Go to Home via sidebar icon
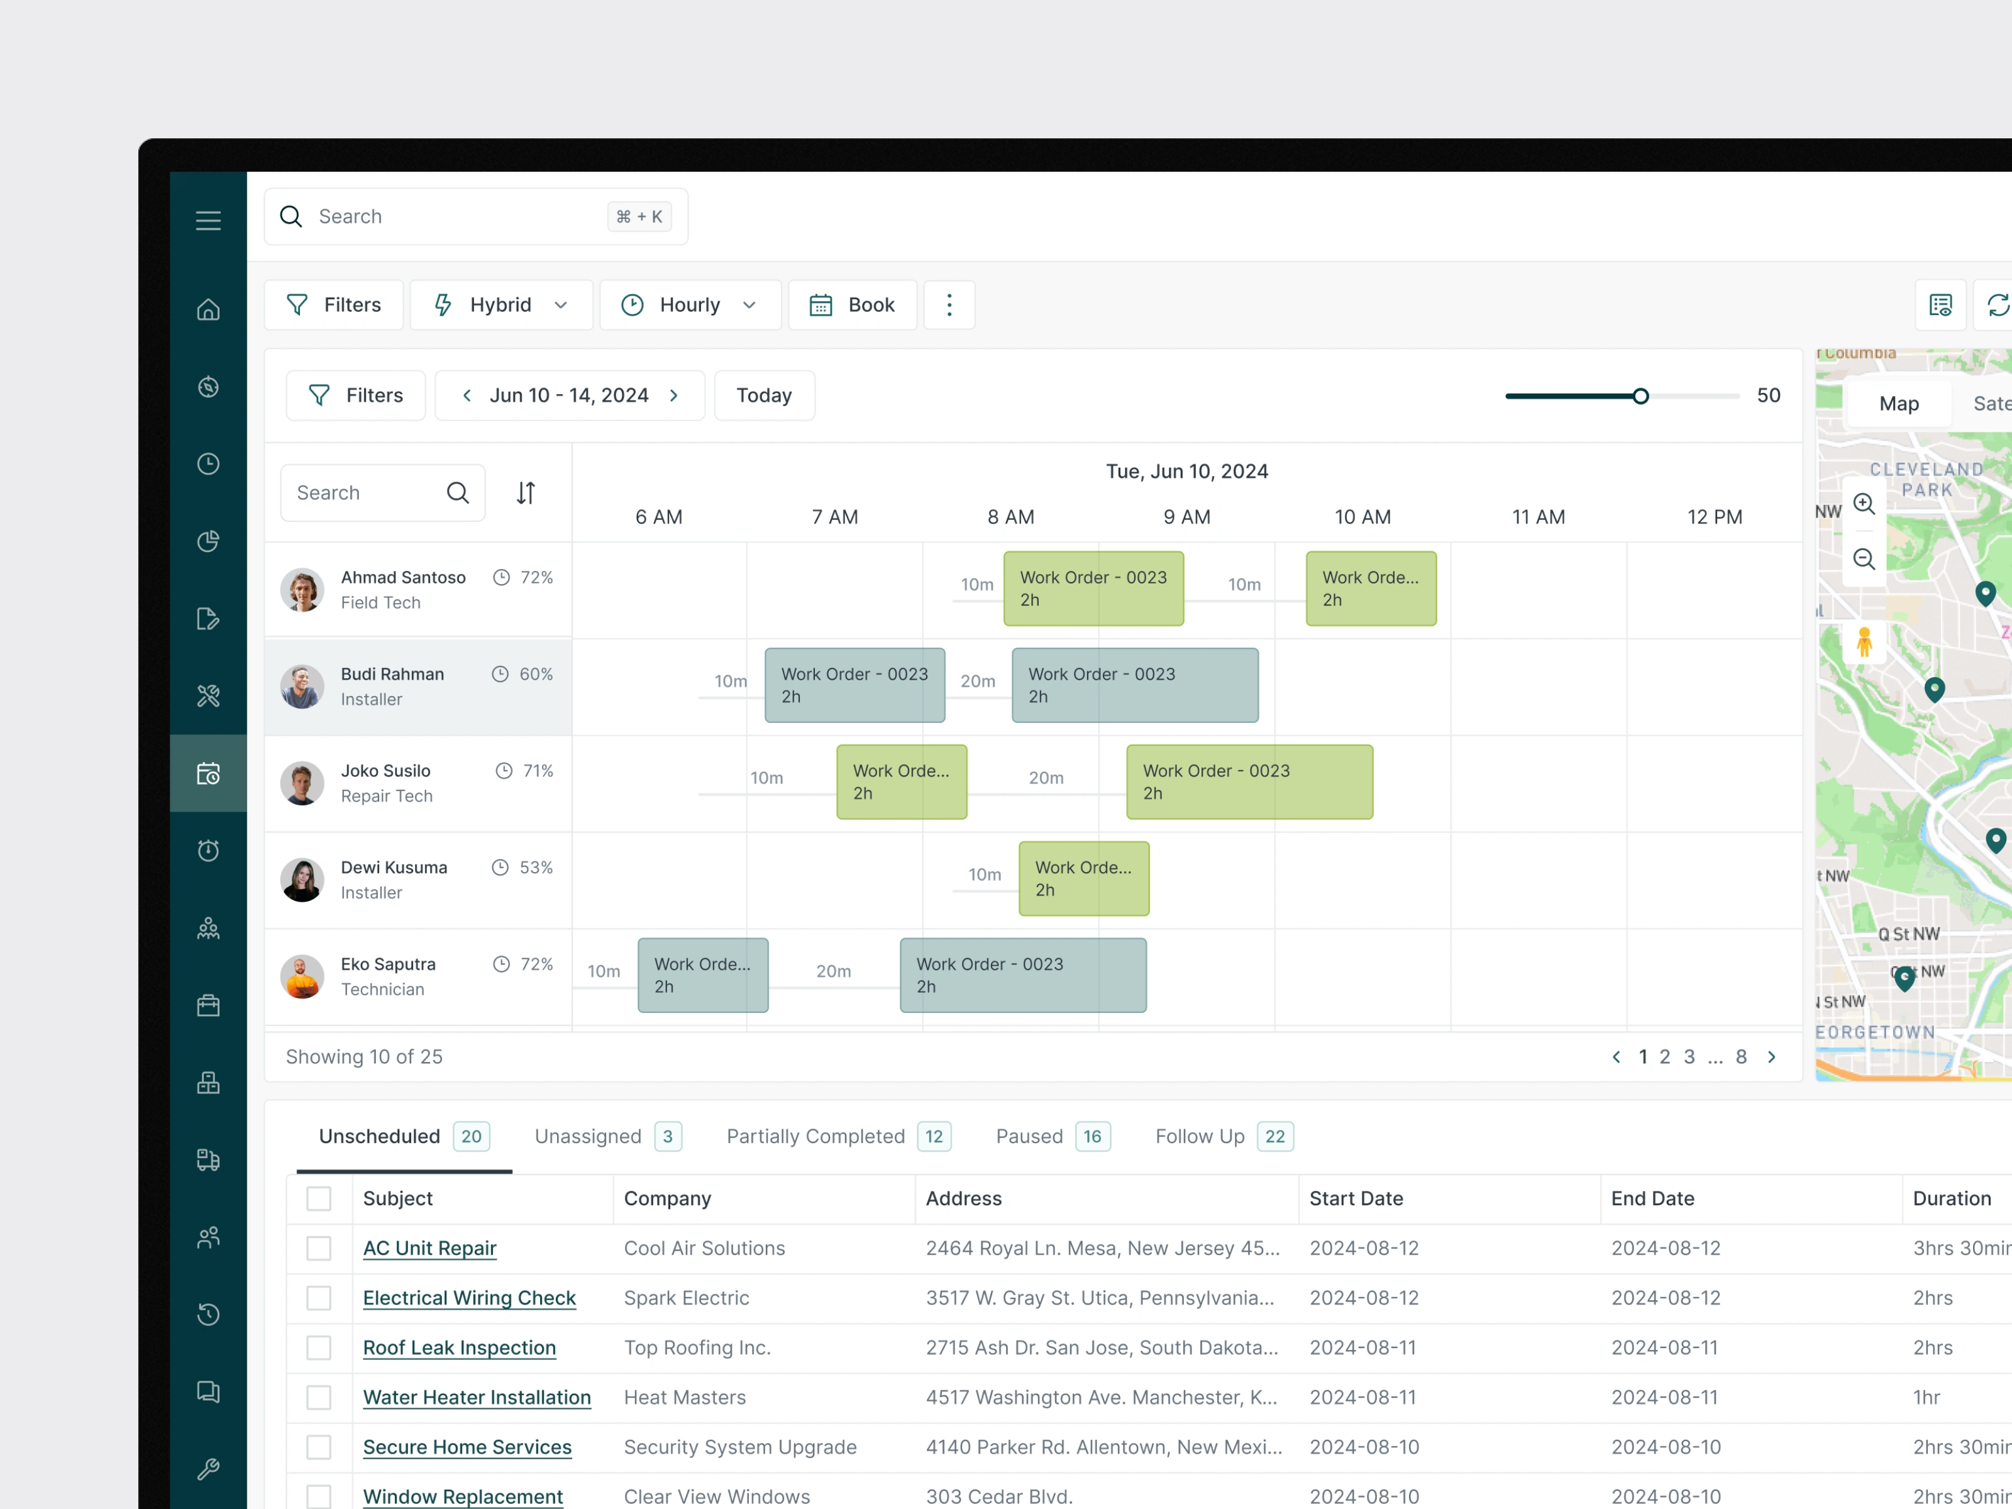 pyautogui.click(x=208, y=309)
